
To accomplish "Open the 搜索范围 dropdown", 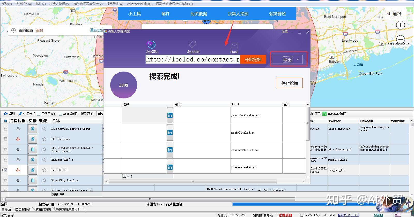I will pyautogui.click(x=100, y=114).
